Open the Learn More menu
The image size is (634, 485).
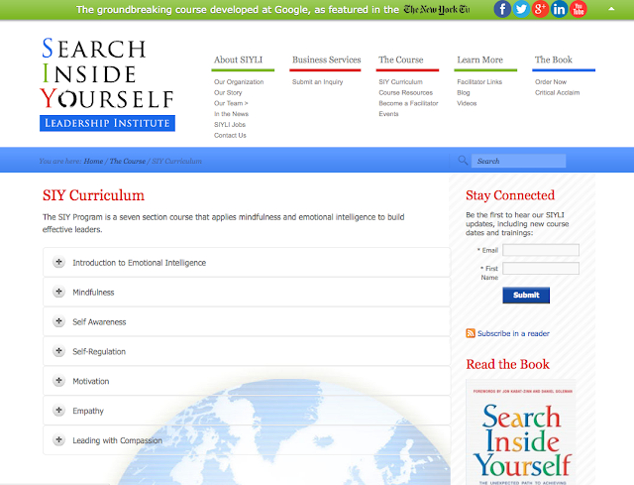pyautogui.click(x=479, y=60)
